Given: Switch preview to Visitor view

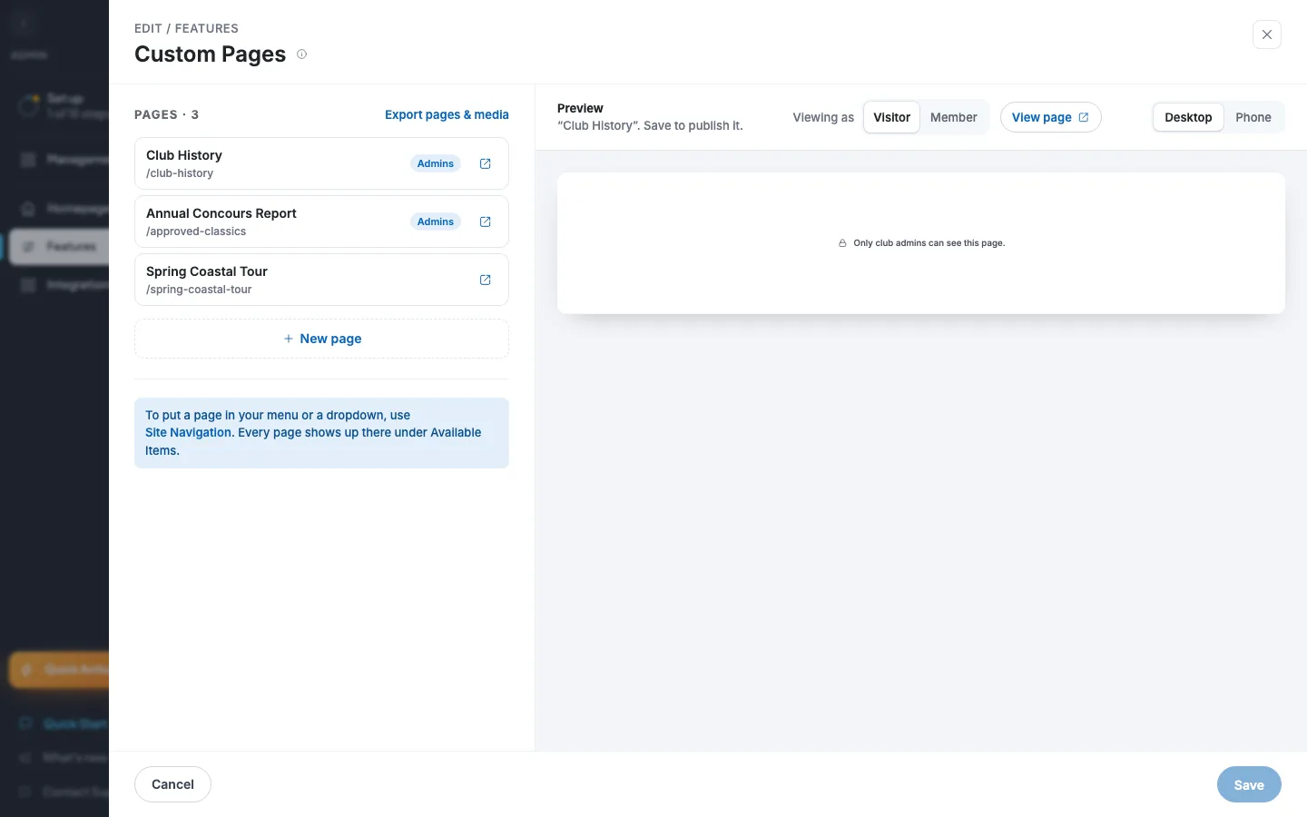Looking at the screenshot, I should (x=891, y=117).
